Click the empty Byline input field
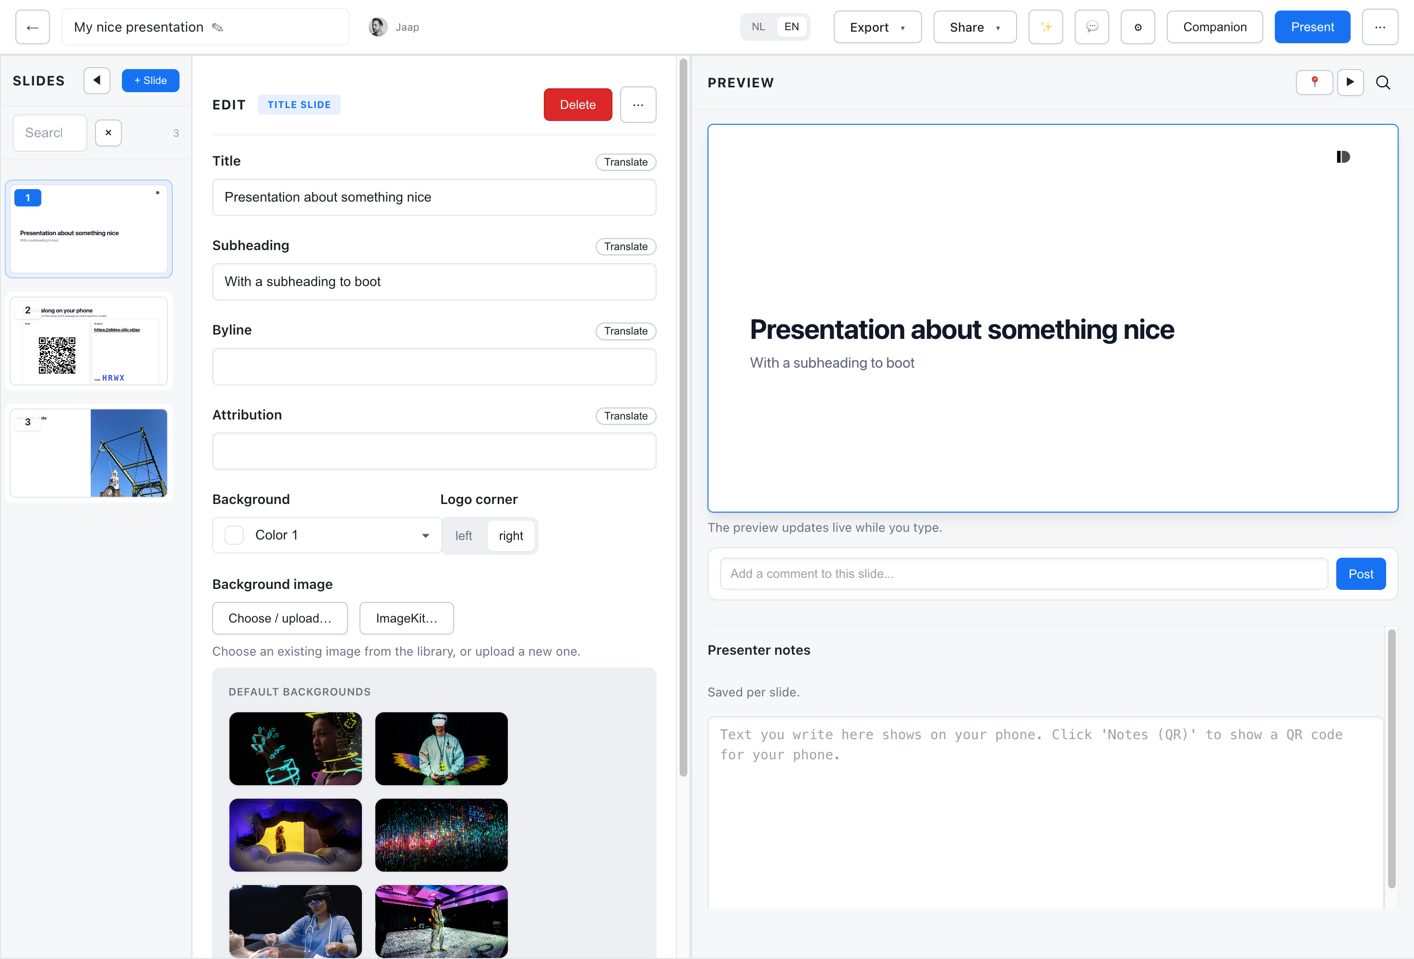The height and width of the screenshot is (959, 1414). pyautogui.click(x=434, y=367)
